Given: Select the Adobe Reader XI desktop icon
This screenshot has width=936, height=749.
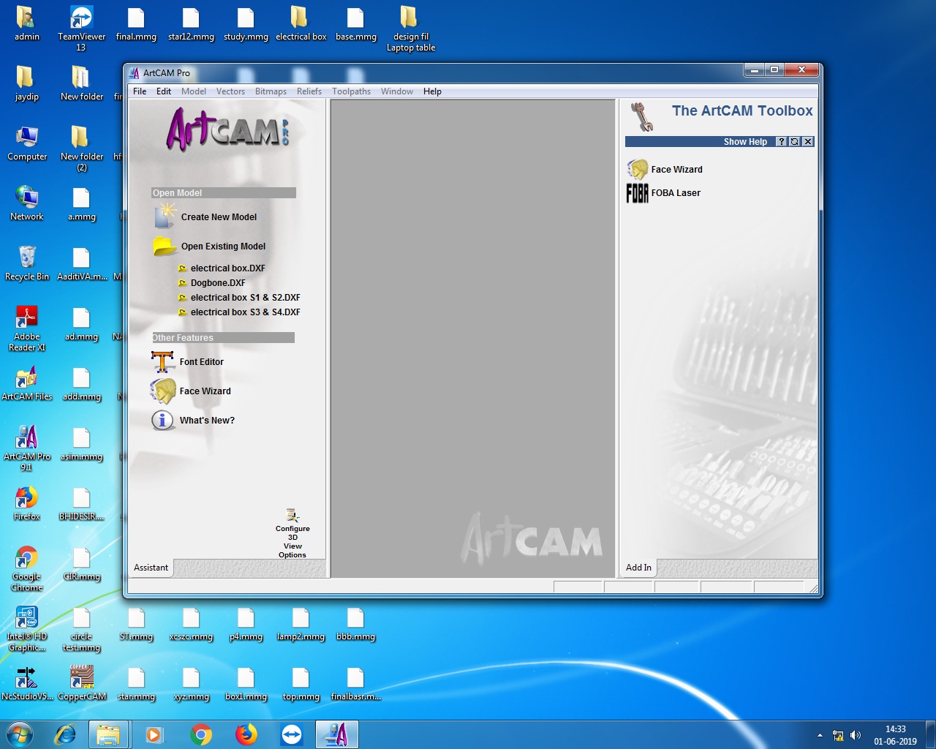Looking at the screenshot, I should (x=27, y=328).
